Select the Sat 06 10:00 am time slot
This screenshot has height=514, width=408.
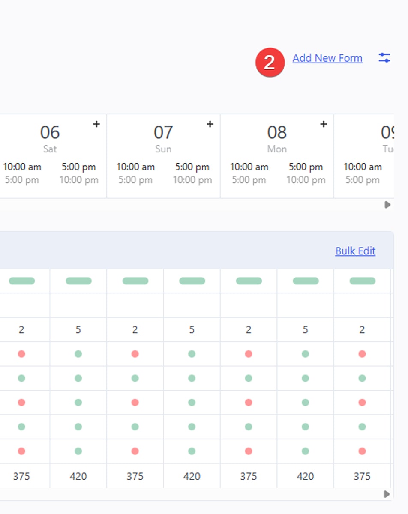click(22, 167)
